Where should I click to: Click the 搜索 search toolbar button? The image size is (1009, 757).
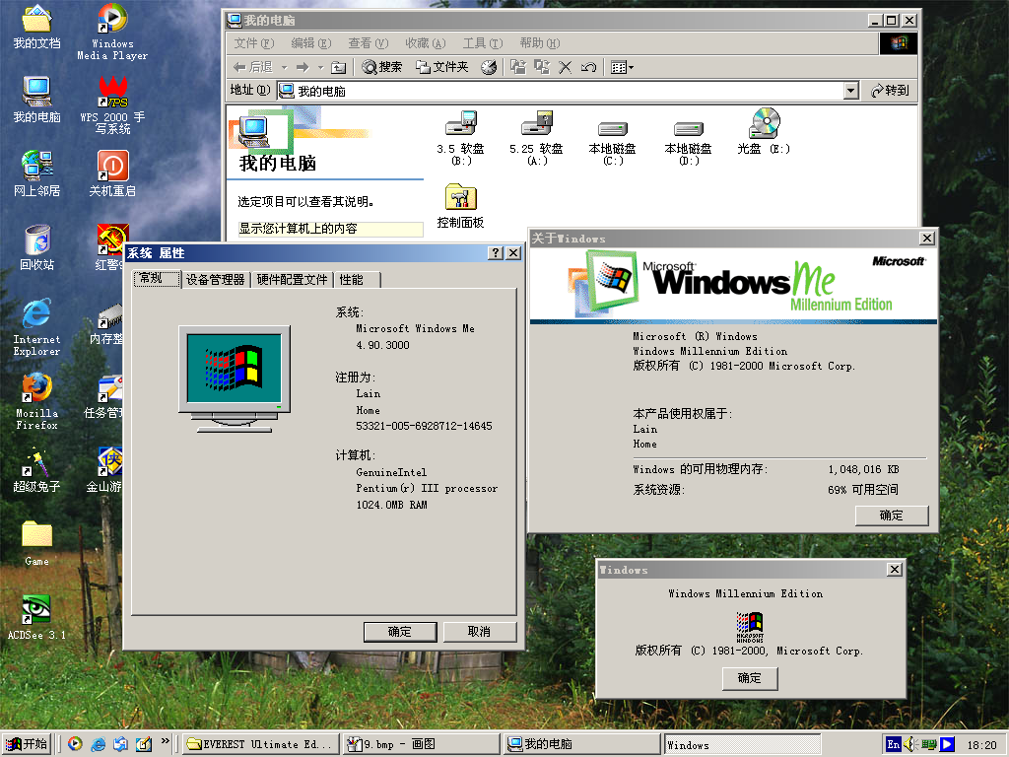[382, 67]
